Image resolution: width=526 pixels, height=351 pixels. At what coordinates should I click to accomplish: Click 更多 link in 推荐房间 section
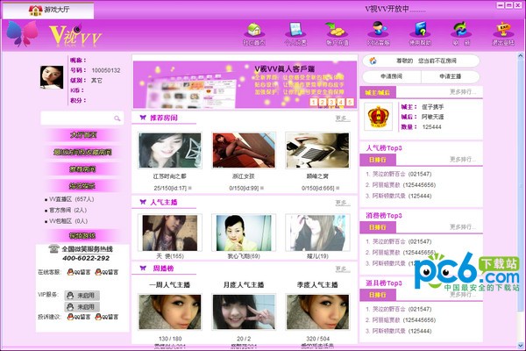pos(343,118)
